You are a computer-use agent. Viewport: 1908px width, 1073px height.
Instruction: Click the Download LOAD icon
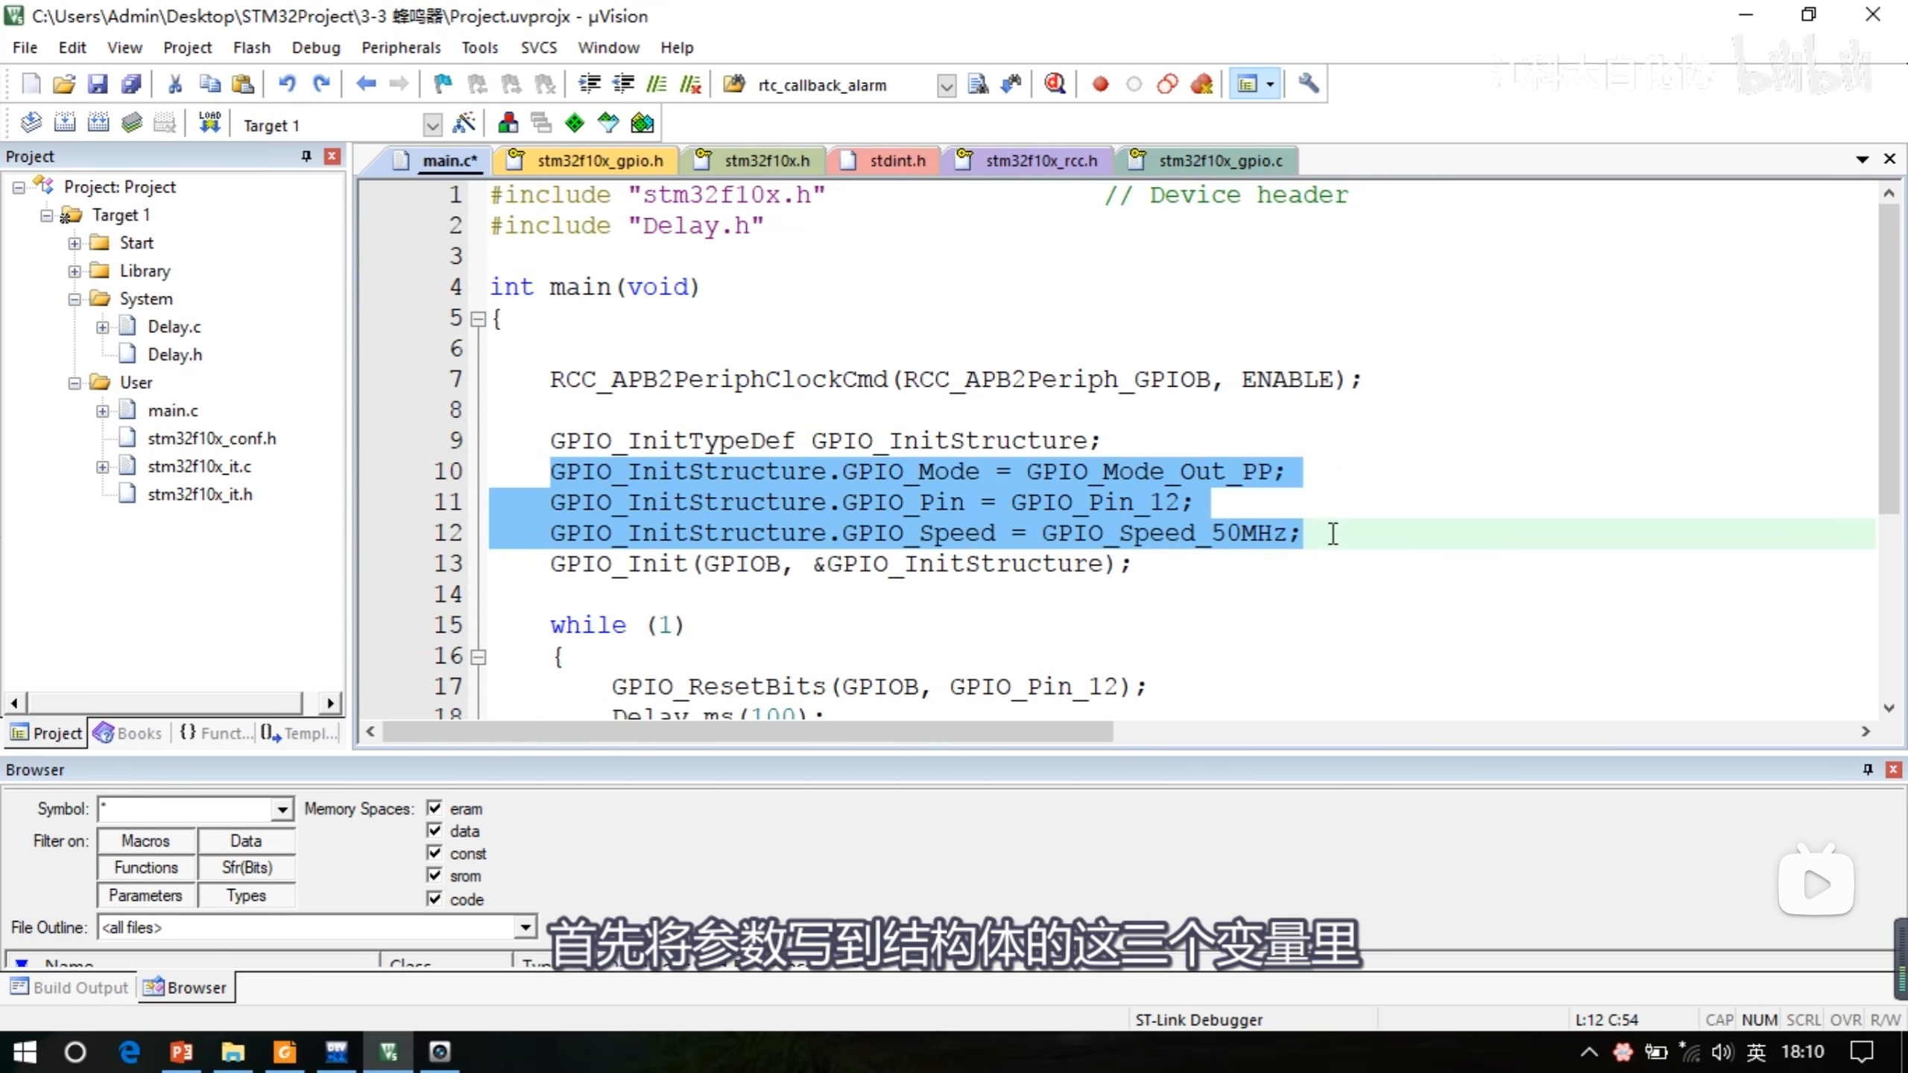(209, 124)
